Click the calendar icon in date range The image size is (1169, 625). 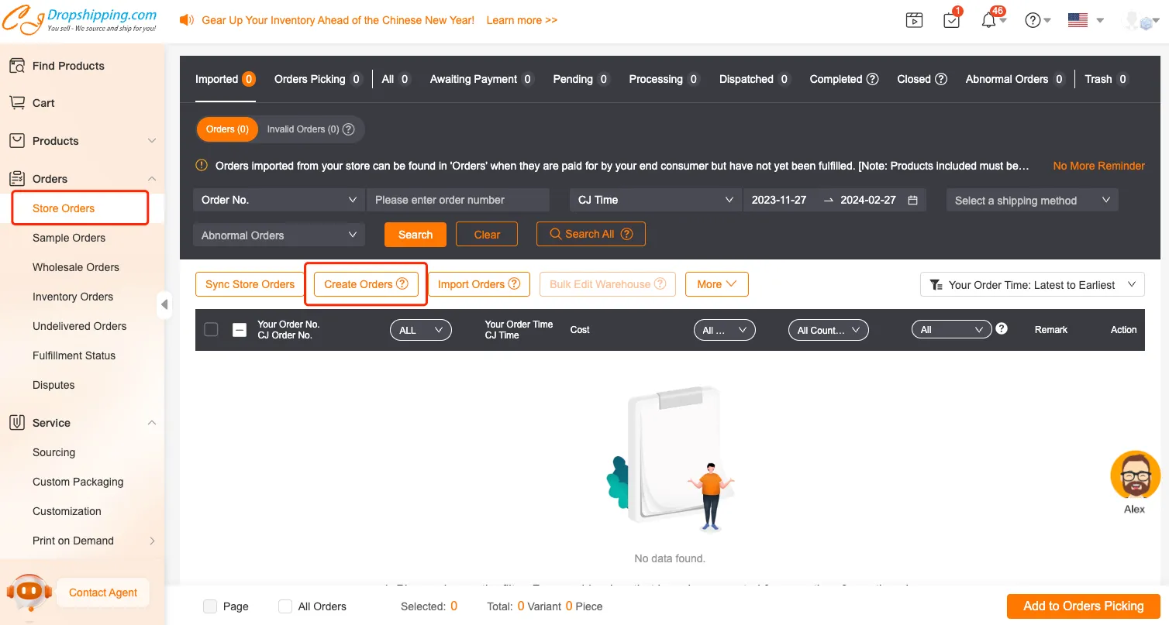(912, 200)
